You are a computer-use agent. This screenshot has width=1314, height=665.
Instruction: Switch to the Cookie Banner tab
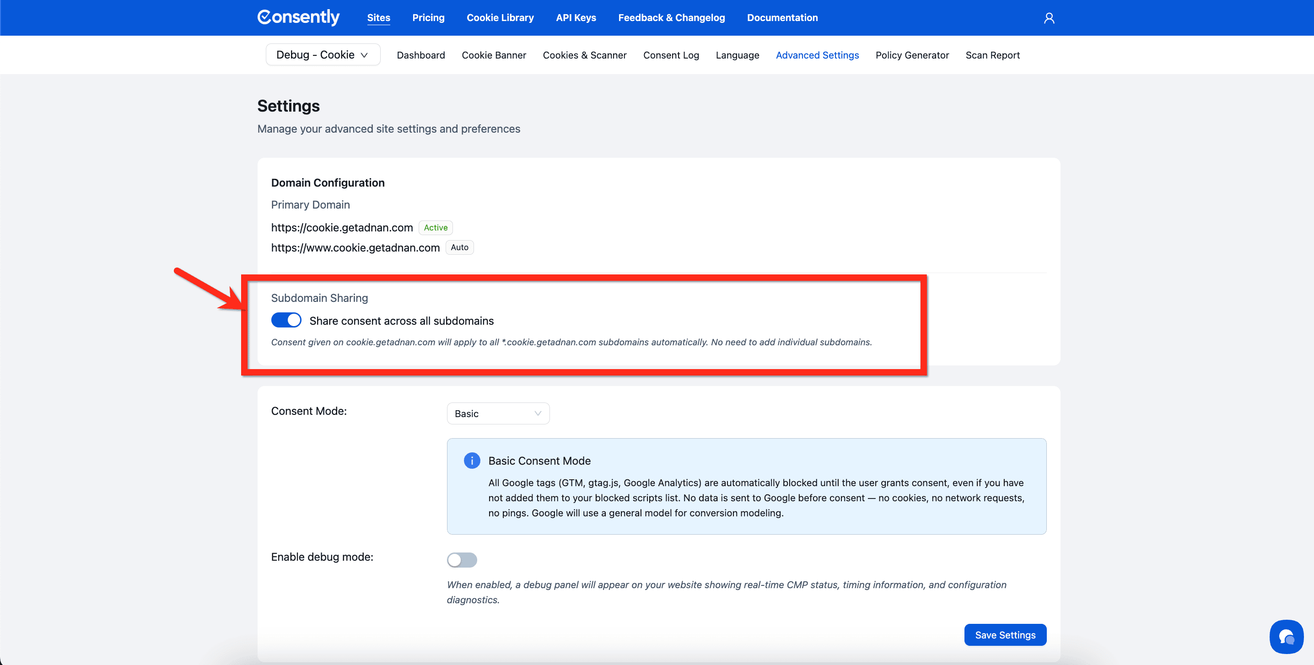coord(494,55)
